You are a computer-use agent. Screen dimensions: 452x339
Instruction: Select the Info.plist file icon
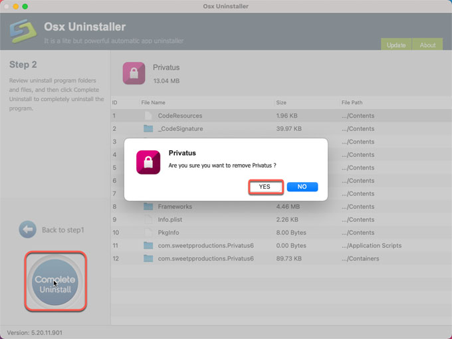[x=148, y=219]
